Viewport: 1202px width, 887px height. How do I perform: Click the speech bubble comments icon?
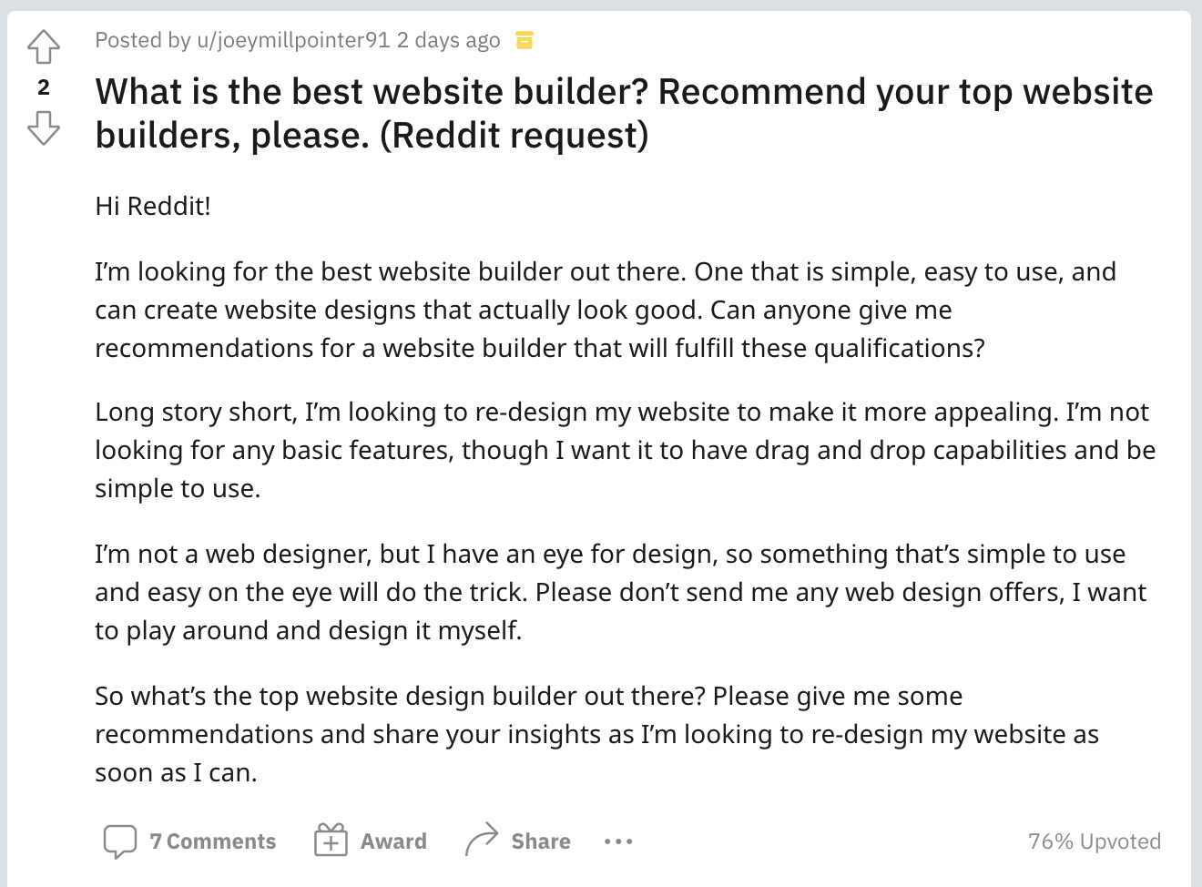point(120,841)
